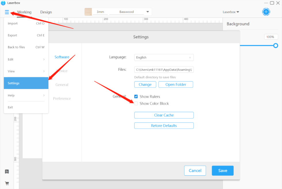Open the Preference settings section
282x189 pixels.
[62, 99]
